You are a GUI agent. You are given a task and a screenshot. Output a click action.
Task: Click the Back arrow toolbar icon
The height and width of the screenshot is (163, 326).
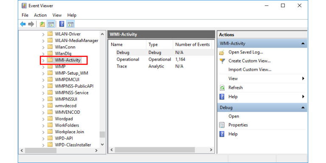(23, 24)
